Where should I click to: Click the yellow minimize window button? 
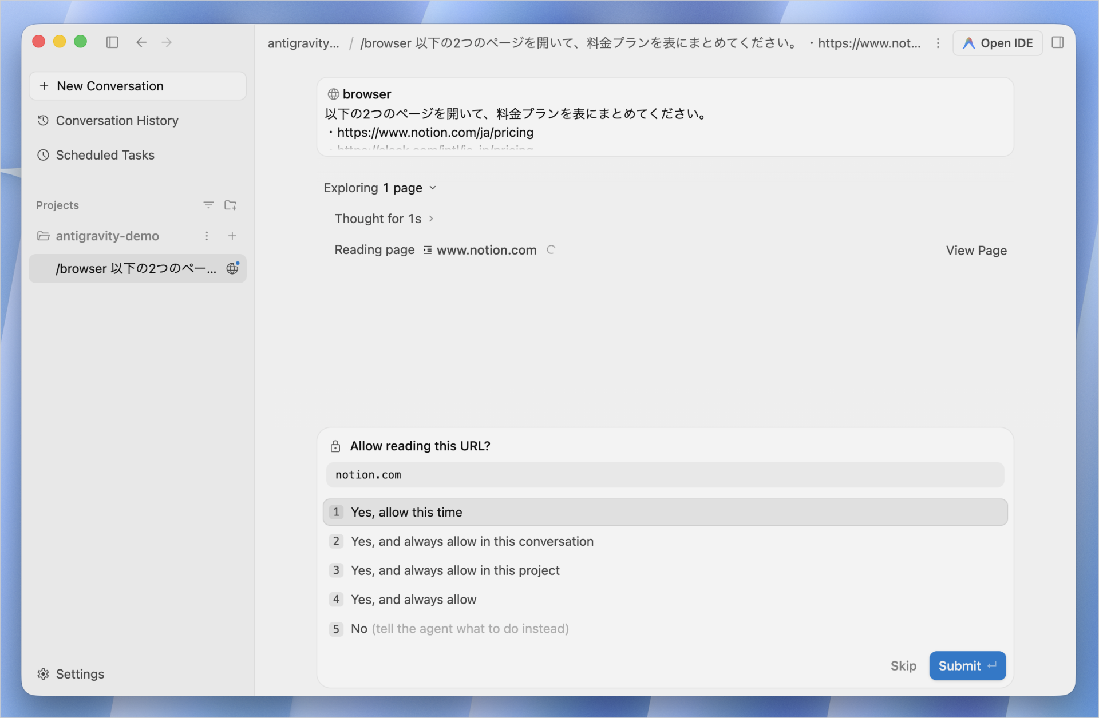coord(60,42)
